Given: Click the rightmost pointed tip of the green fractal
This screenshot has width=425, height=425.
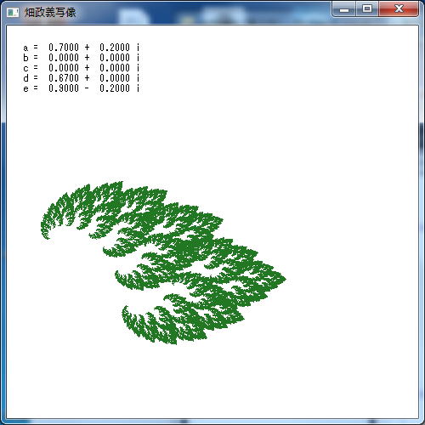Looking at the screenshot, I should 284,279.
